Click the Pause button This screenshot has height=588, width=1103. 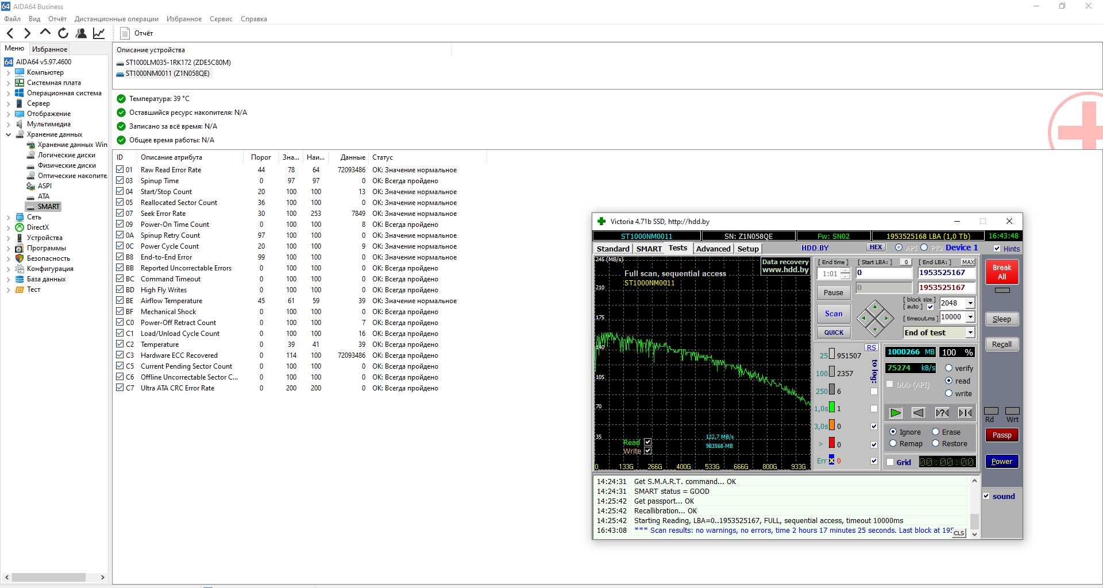(834, 292)
